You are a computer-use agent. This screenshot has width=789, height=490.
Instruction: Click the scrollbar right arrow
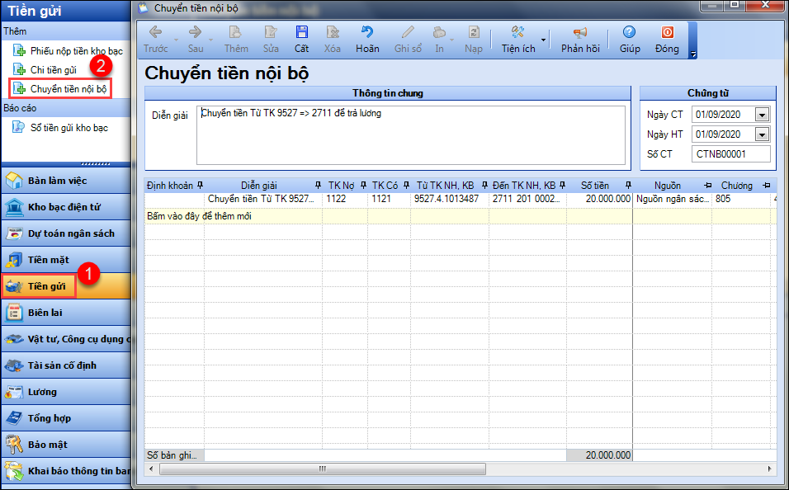tap(769, 469)
